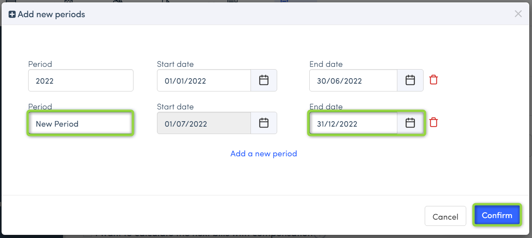Open calendar picker for 01/07/2022 start date
Viewport: 532px width, 238px height.
click(x=264, y=123)
